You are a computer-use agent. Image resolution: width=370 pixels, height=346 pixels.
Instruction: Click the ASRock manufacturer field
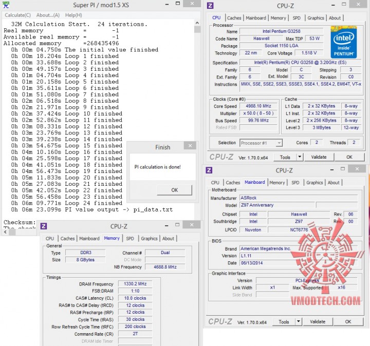[x=299, y=198]
